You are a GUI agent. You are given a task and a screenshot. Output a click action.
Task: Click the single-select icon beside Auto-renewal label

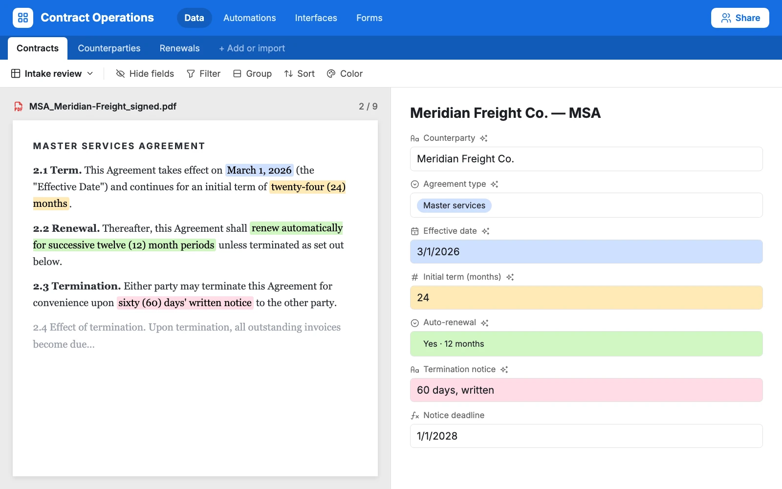click(415, 323)
